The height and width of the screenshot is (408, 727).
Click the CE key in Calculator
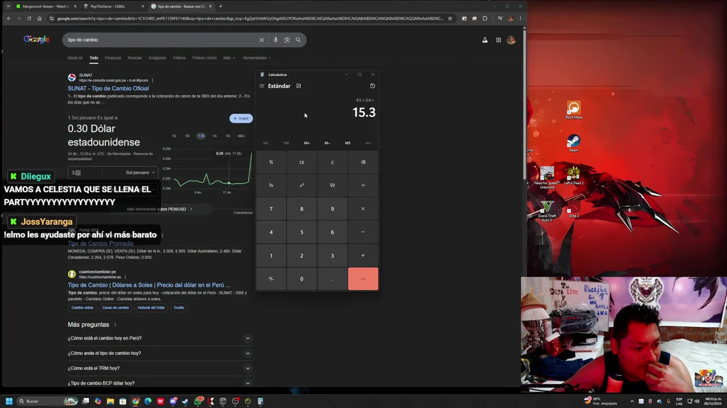tap(302, 162)
